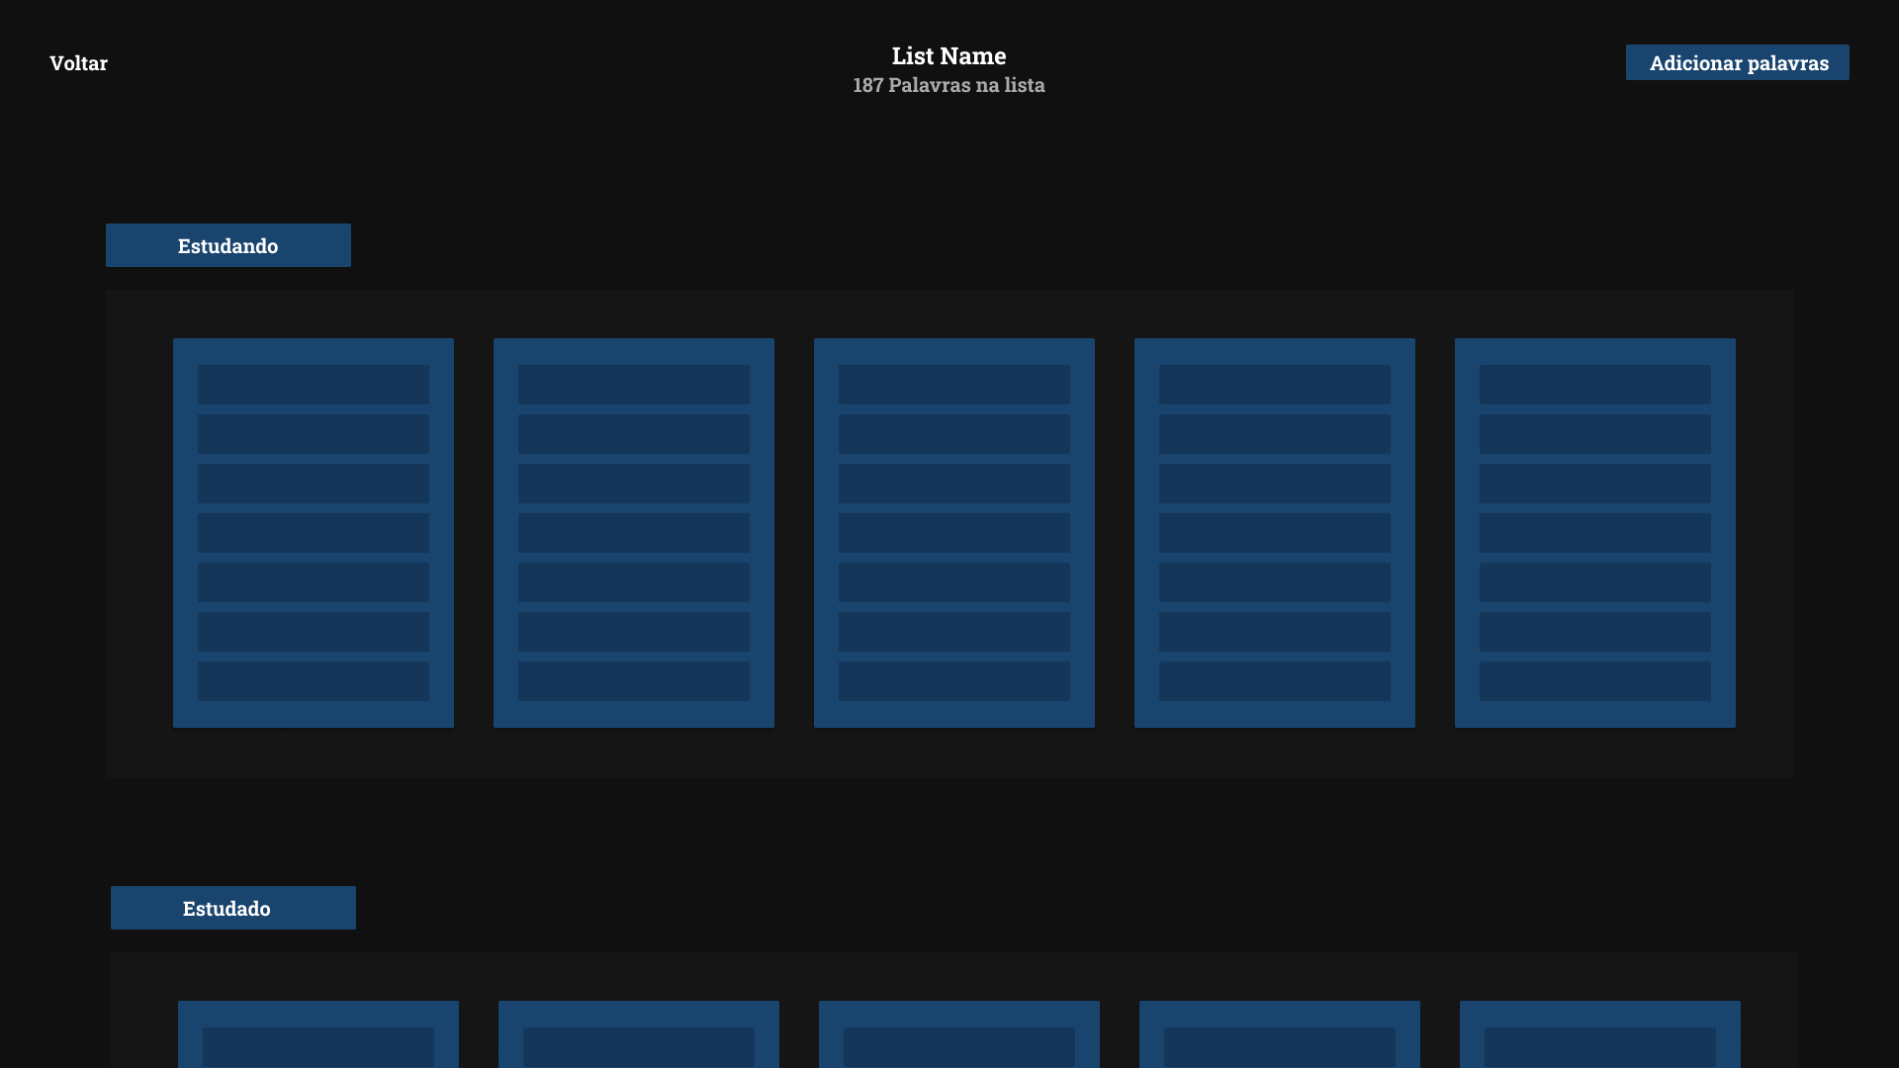Open the first card in Estudando section
Viewport: 1899px width, 1068px height.
(x=313, y=532)
